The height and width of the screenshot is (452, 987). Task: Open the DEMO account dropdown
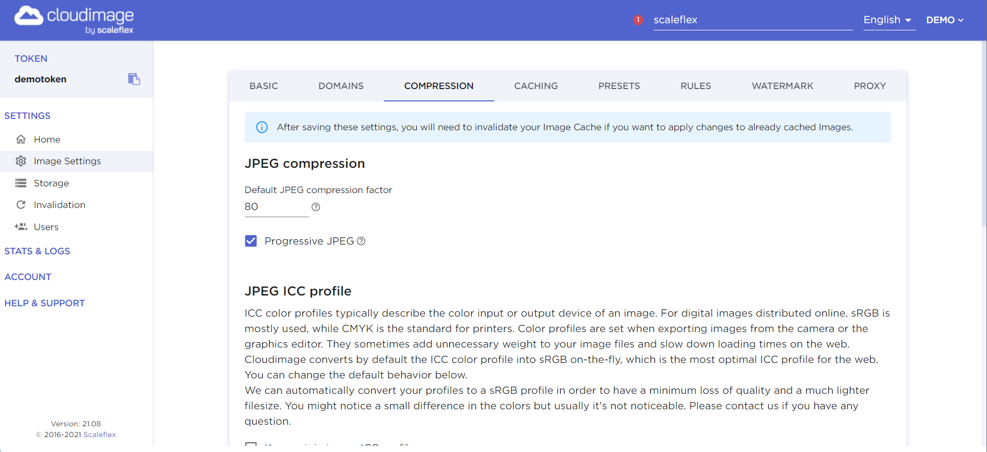coord(945,20)
